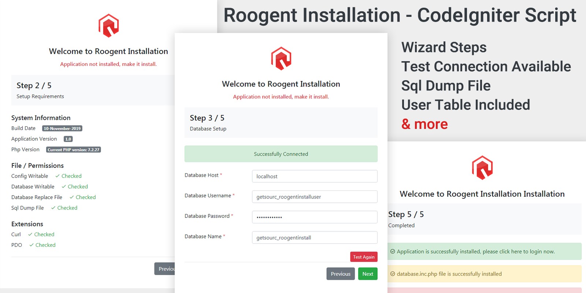Click the 'Application Version' label
Screen dimensions: 586x293
click(34, 139)
